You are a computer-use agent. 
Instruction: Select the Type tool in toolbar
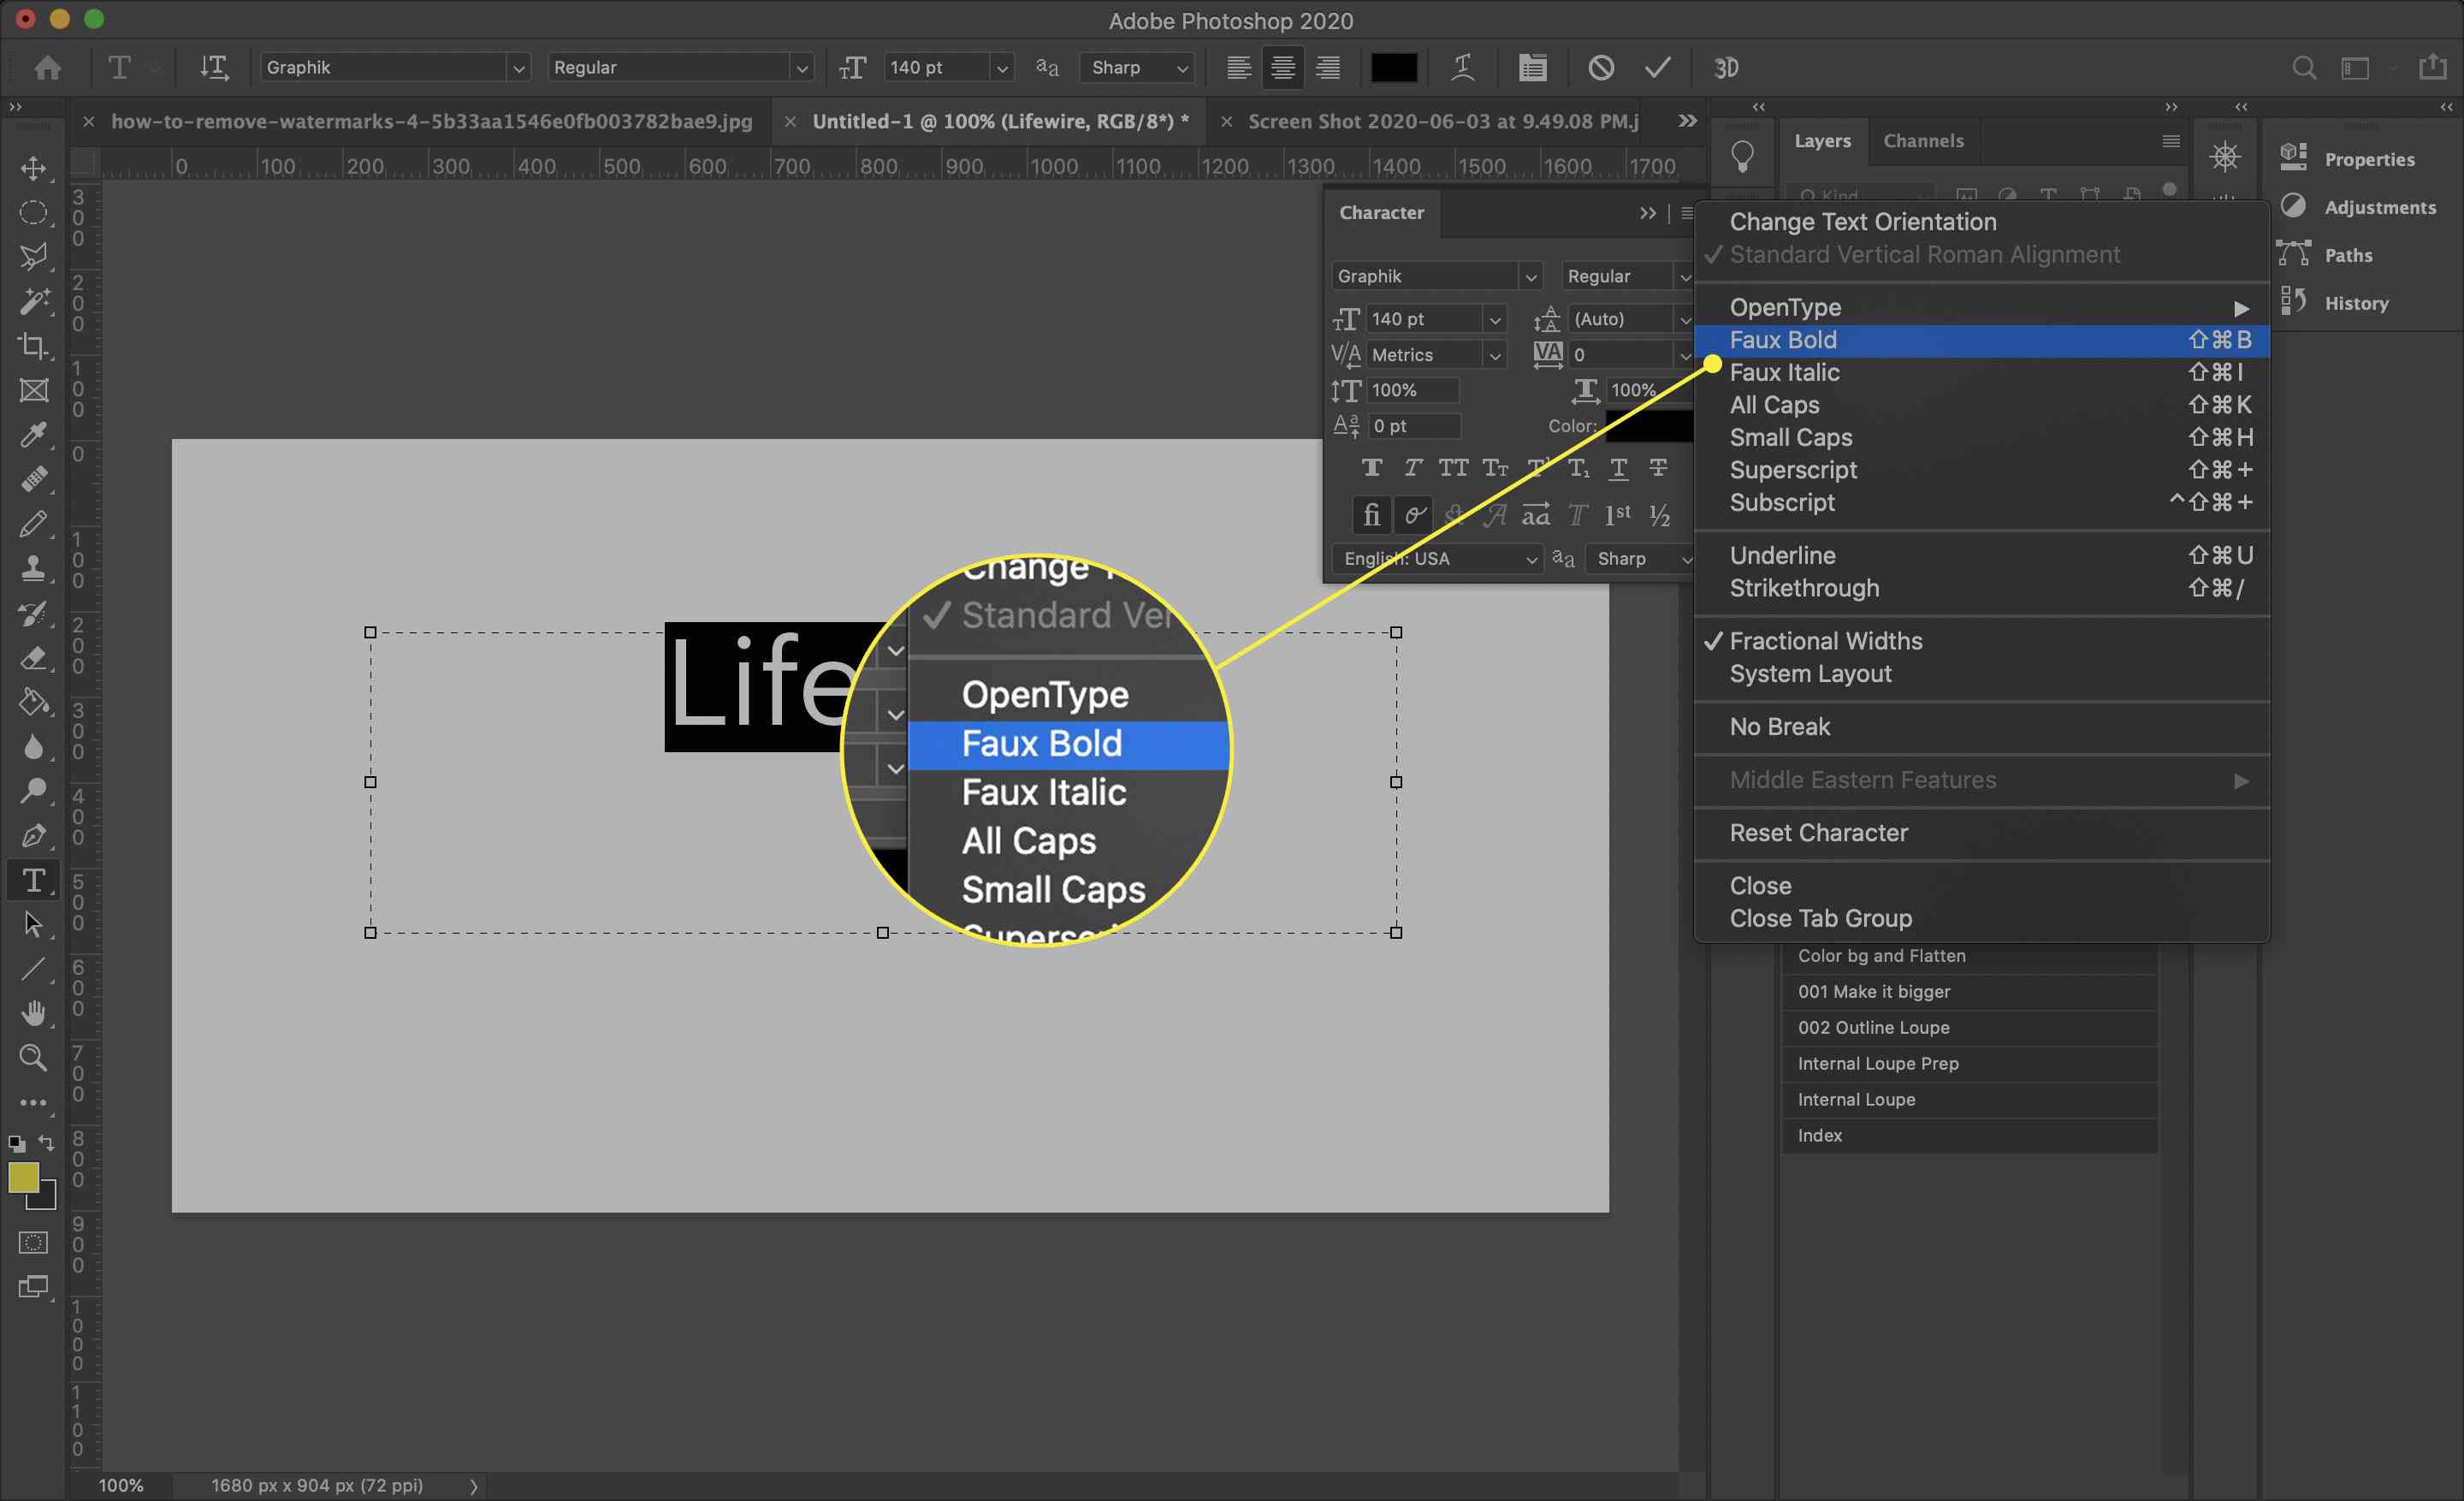(x=32, y=880)
